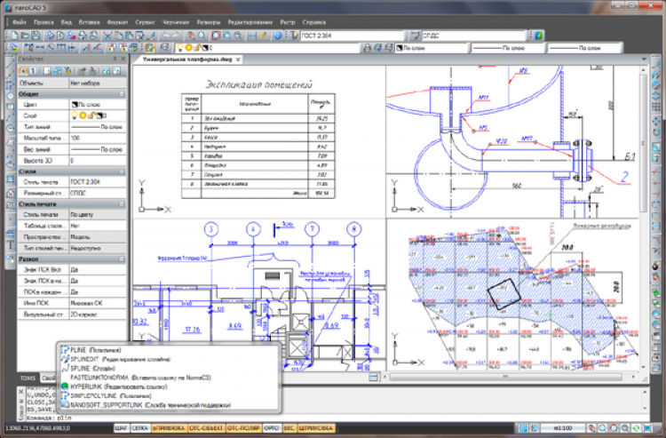Open the lineweight По слою dropdown in toolbar
The height and width of the screenshot is (438, 666).
point(585,48)
